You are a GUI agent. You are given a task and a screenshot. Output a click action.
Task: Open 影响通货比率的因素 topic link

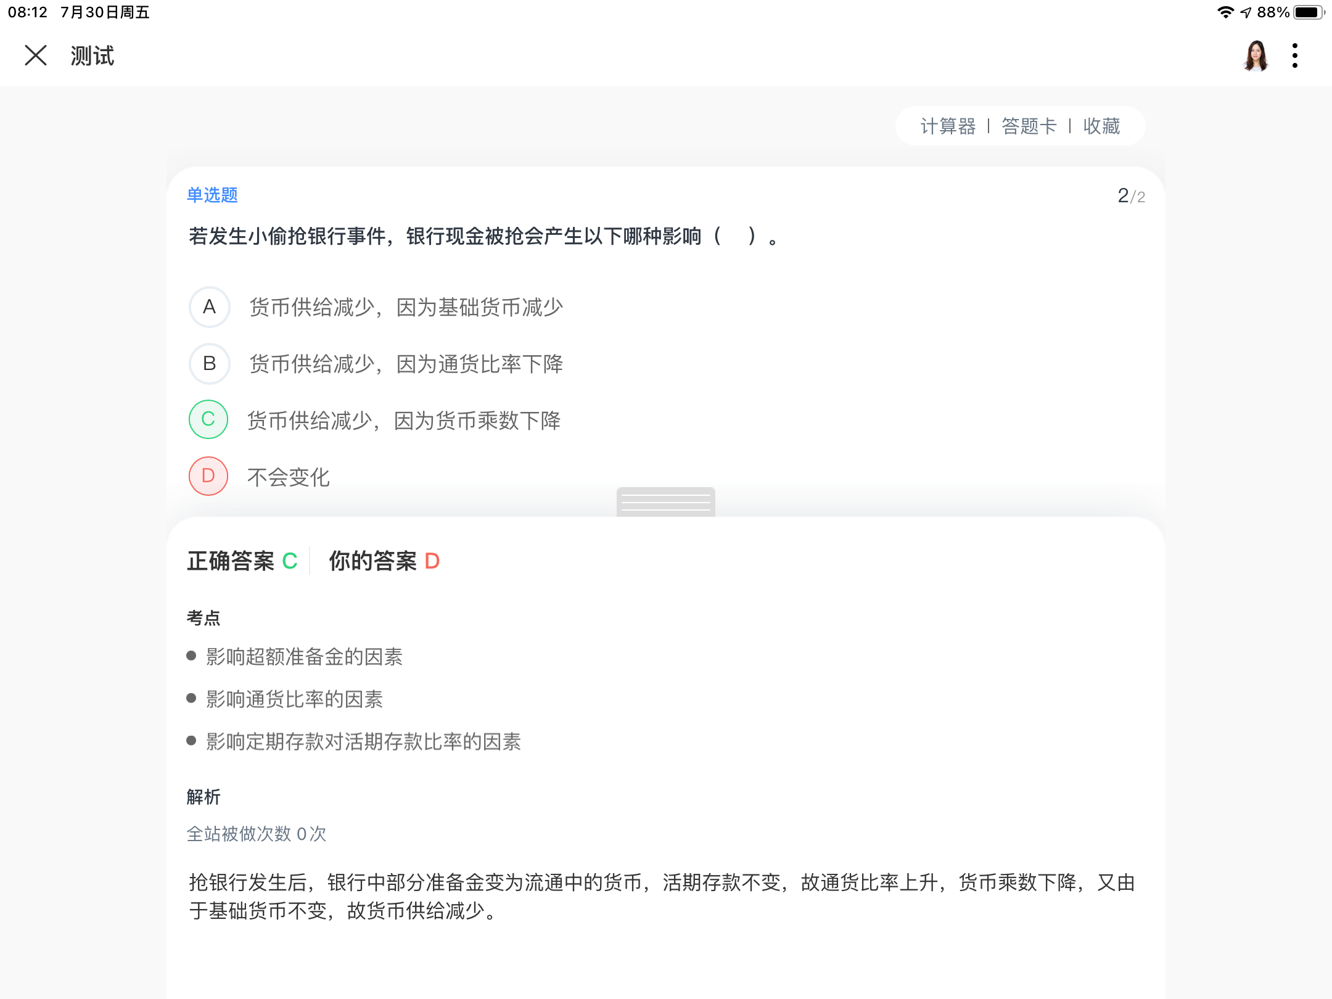tap(294, 699)
